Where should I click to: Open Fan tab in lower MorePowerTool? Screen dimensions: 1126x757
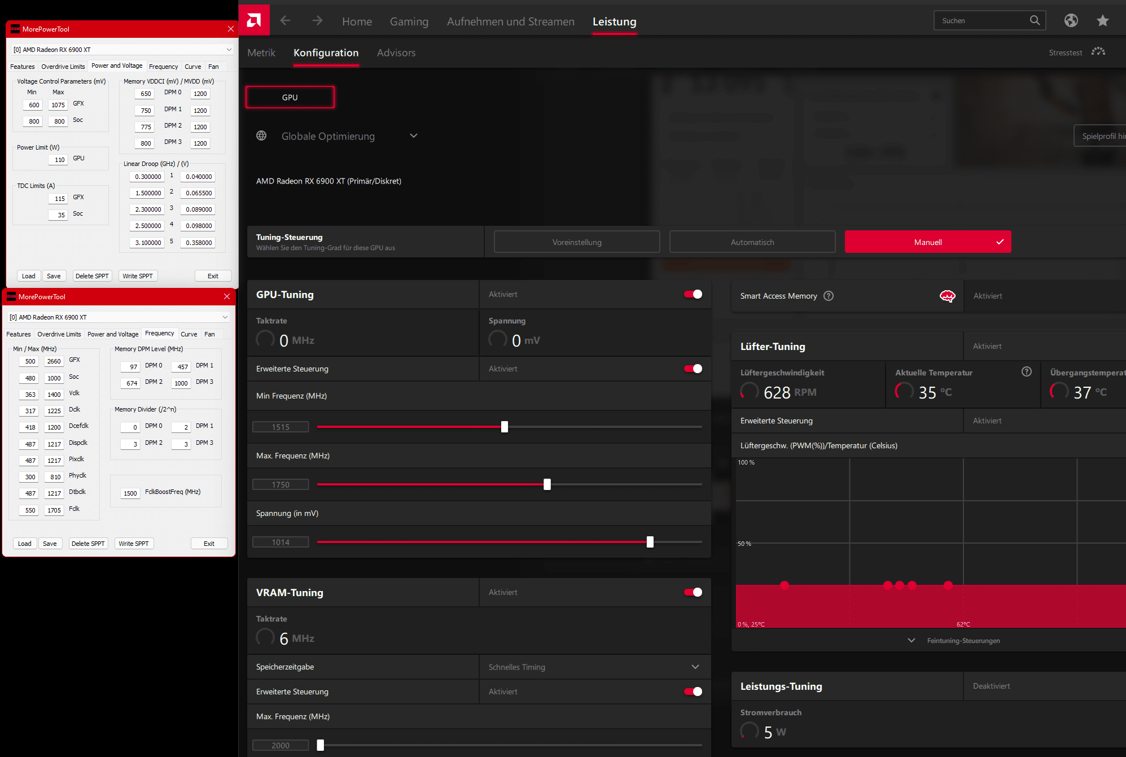pos(209,334)
